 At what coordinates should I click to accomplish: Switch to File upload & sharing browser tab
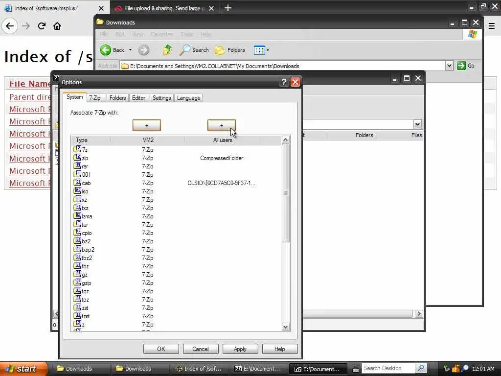click(x=165, y=8)
